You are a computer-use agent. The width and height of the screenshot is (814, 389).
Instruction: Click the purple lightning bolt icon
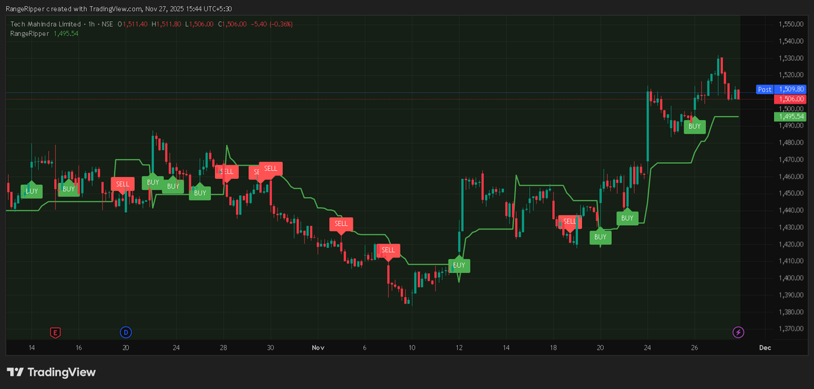(739, 332)
